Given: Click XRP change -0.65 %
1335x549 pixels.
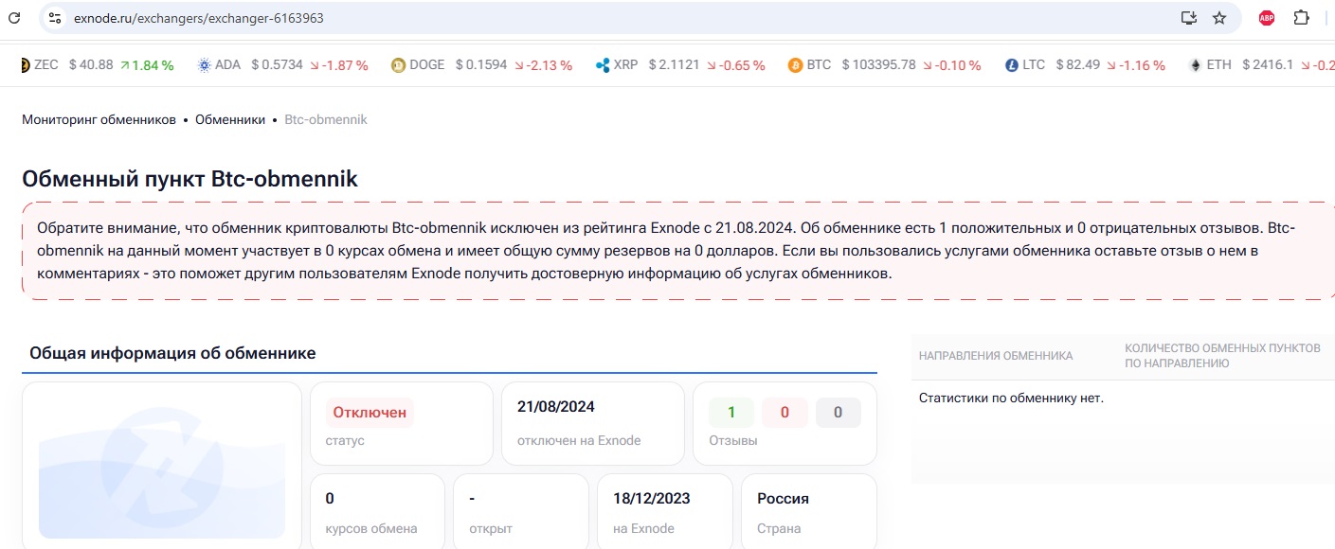Looking at the screenshot, I should (x=736, y=65).
